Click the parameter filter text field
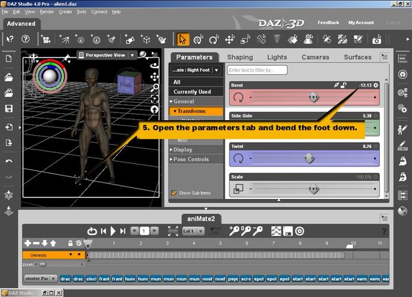The width and height of the screenshot is (412, 297). 257,70
